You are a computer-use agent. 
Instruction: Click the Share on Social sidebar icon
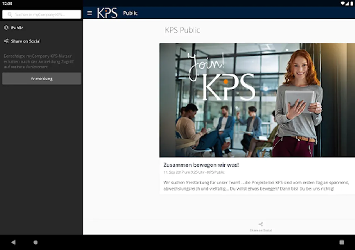6,41
